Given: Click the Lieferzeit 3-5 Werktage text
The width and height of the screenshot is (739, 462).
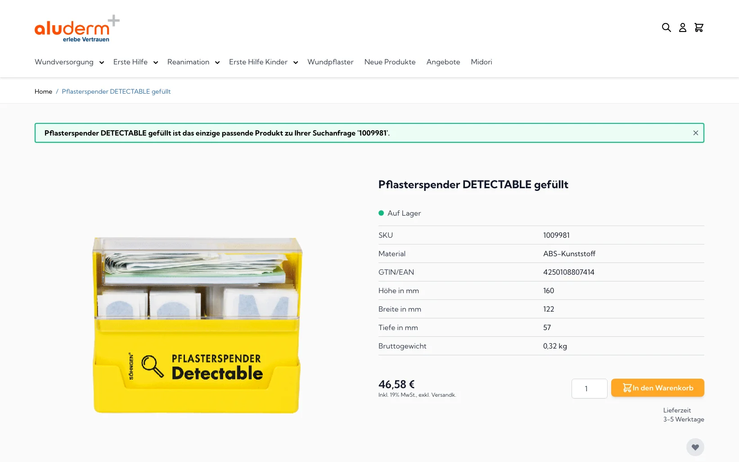Looking at the screenshot, I should click(x=684, y=415).
